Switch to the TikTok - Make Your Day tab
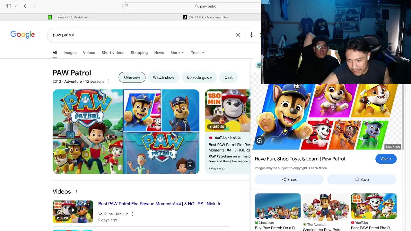The image size is (411, 231). coord(205,17)
